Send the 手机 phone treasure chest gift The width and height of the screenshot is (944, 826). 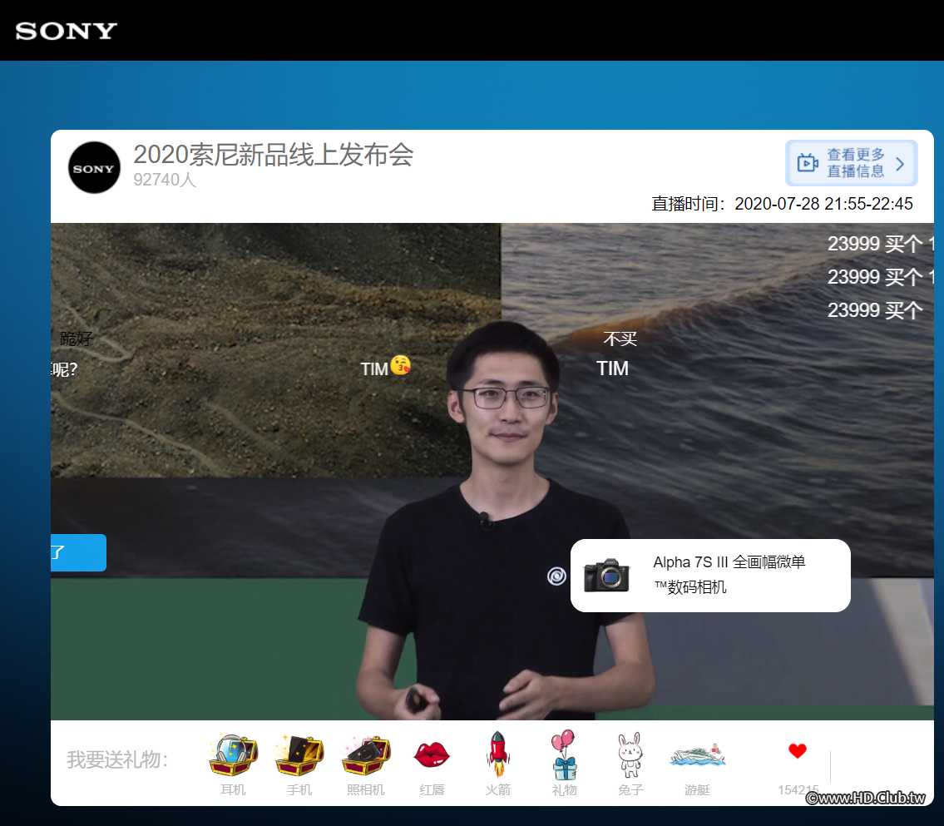[299, 756]
